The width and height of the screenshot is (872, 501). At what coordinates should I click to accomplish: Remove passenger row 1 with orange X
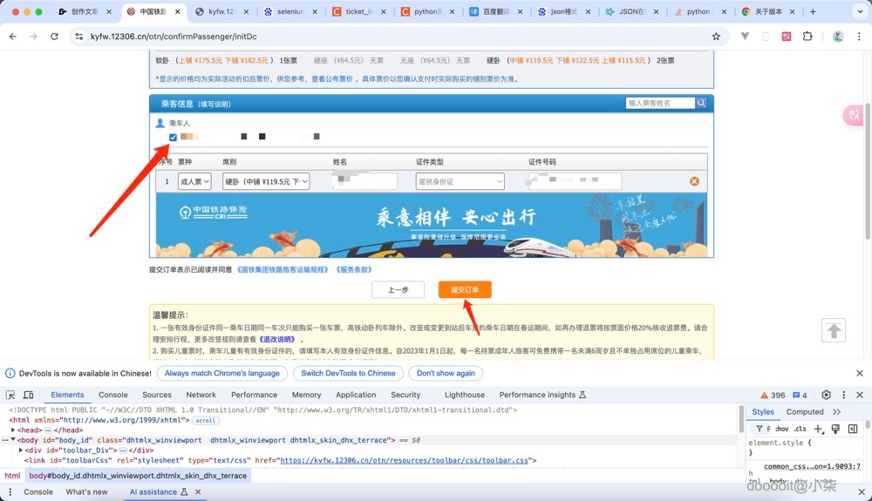694,181
